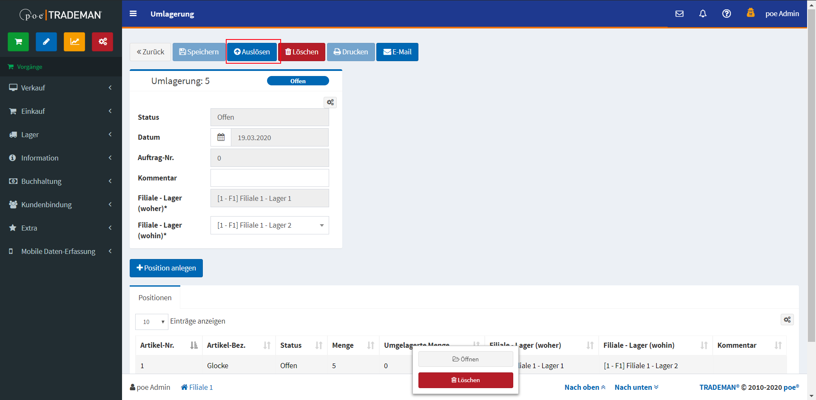Click the blue pencil edit quick icon
This screenshot has height=400, width=816.
(46, 42)
